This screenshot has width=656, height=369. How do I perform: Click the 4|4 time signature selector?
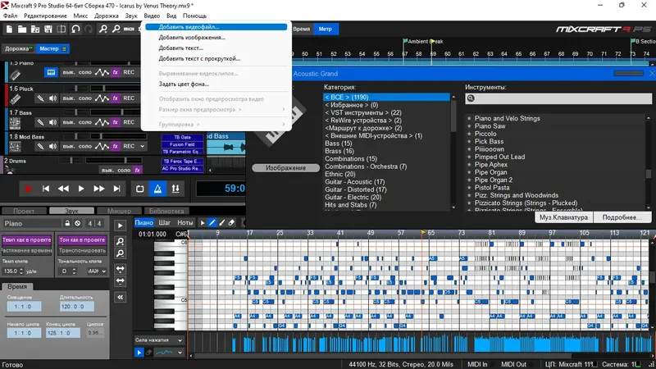point(94,223)
